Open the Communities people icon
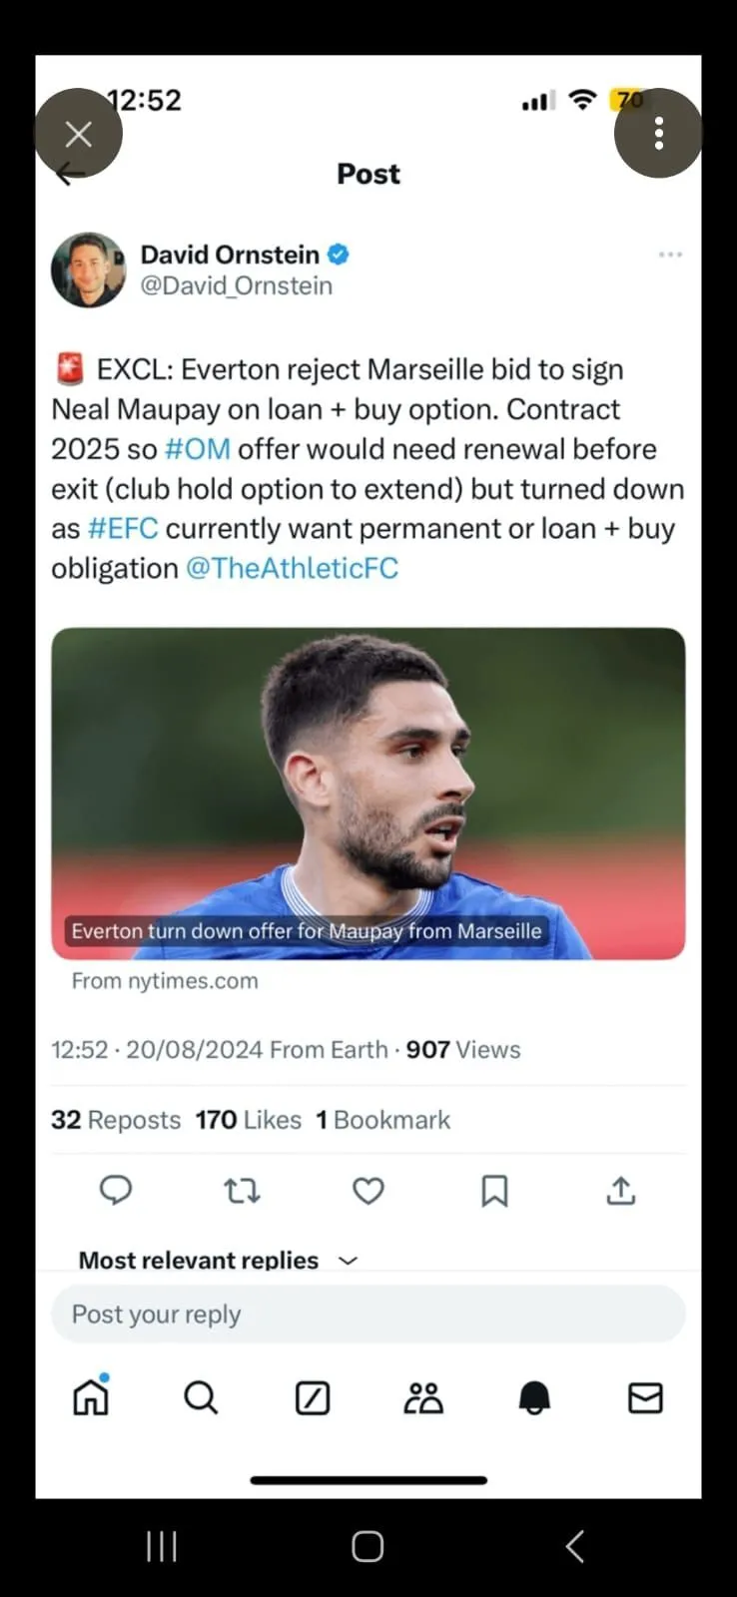Image resolution: width=737 pixels, height=1597 pixels. [x=423, y=1397]
